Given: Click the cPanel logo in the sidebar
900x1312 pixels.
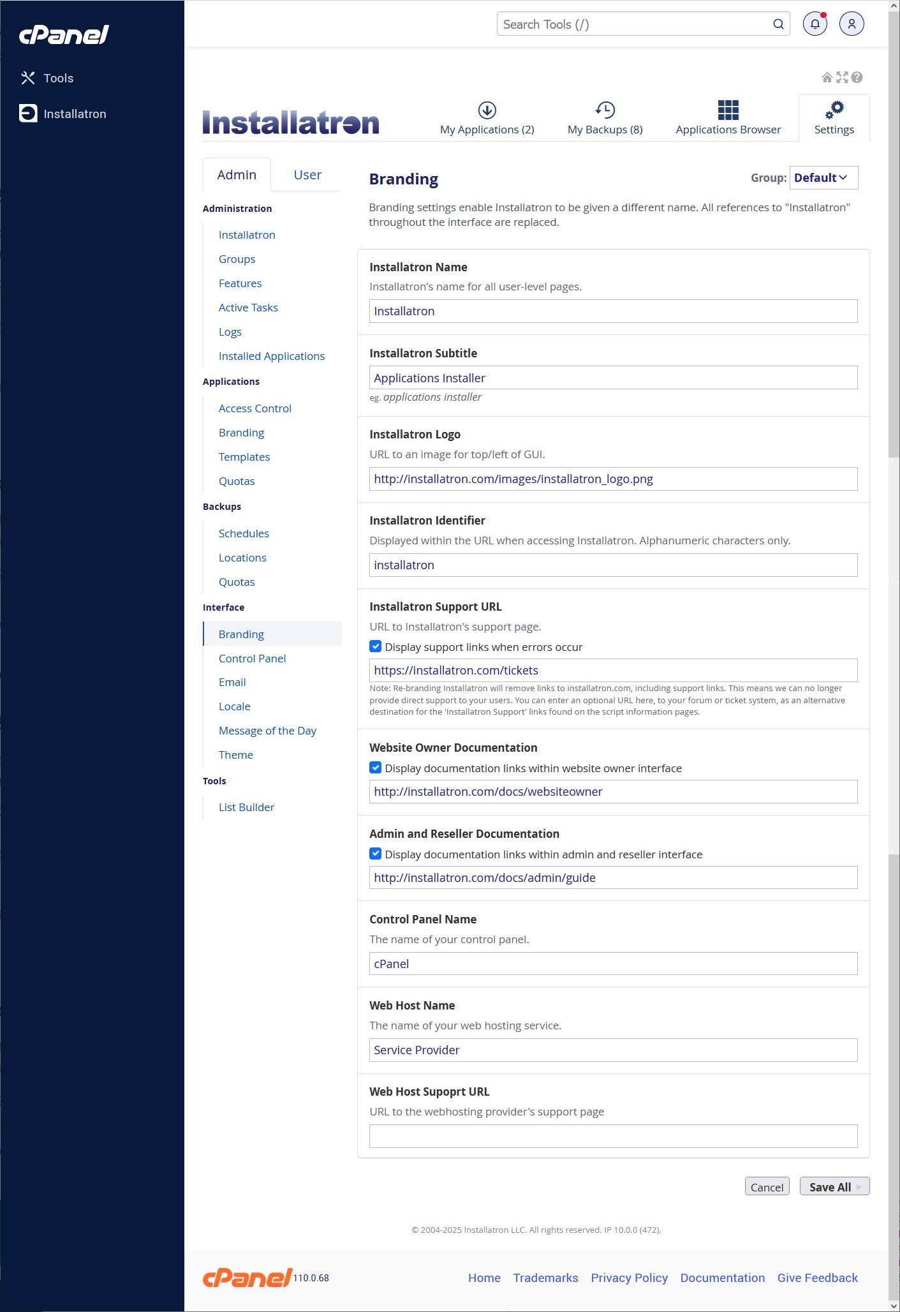Looking at the screenshot, I should 64,34.
